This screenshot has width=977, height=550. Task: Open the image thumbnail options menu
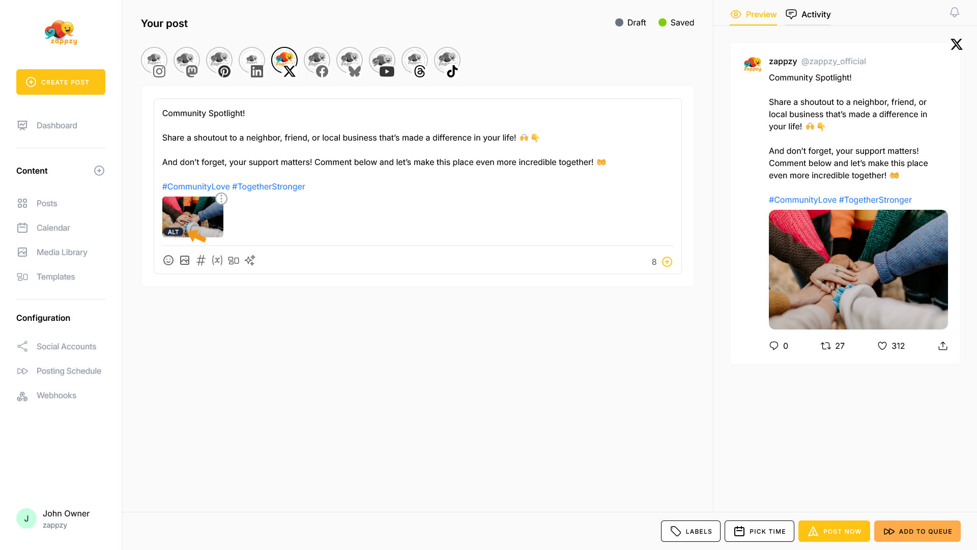[x=221, y=199]
